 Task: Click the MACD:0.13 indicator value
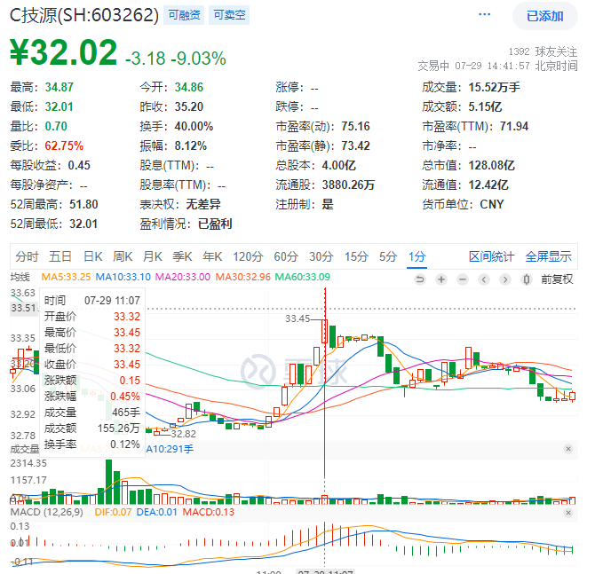tap(209, 512)
